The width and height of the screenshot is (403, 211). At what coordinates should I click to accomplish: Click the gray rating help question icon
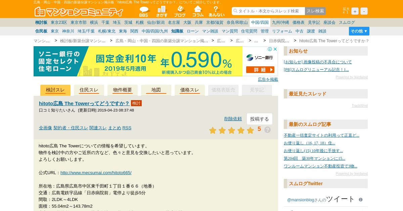tap(267, 130)
